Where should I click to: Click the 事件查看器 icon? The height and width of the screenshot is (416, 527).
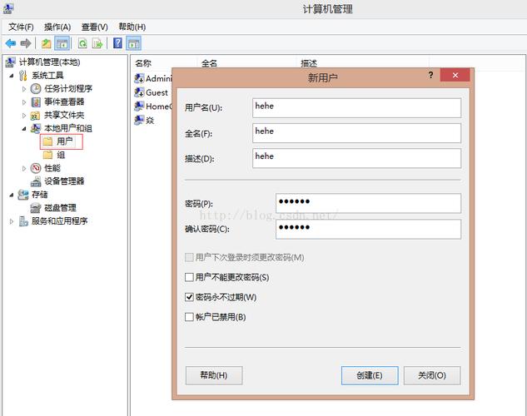click(x=36, y=102)
